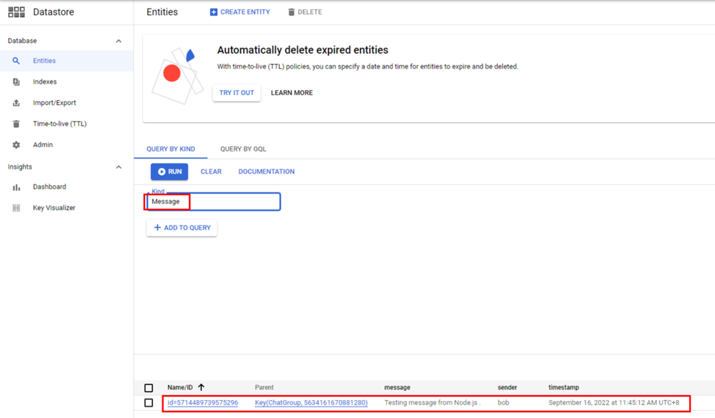Click TRY IT OUT for expired entities
715x418 pixels.
[x=236, y=93]
